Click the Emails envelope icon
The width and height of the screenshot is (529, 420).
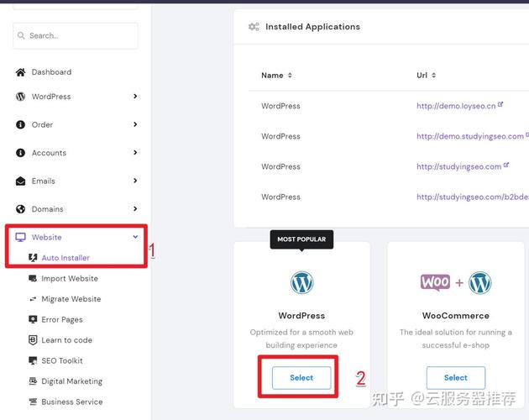21,181
